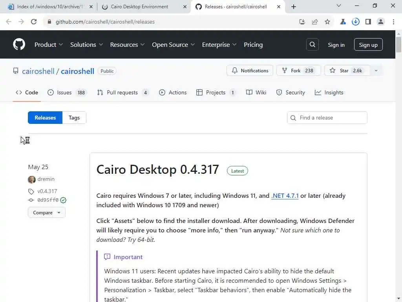Click the page vertical scrollbar thumb
Screen dimensions: 402x302
[x=399, y=45]
